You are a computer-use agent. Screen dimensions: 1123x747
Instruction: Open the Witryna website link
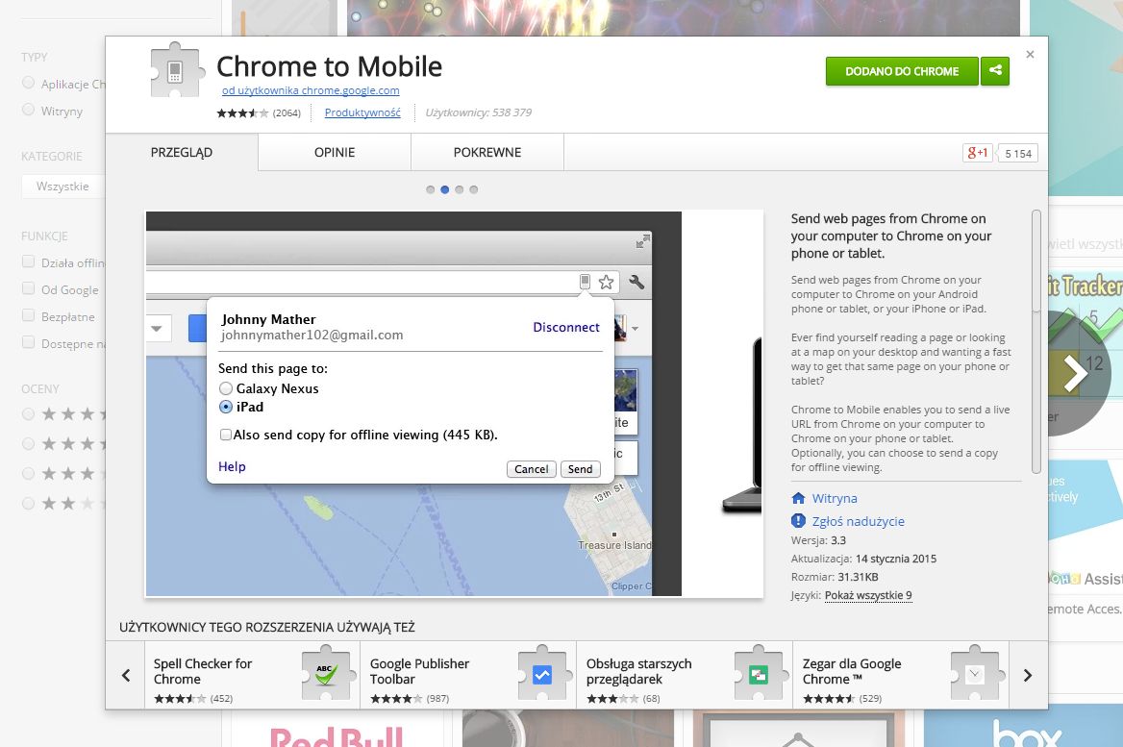tap(835, 498)
